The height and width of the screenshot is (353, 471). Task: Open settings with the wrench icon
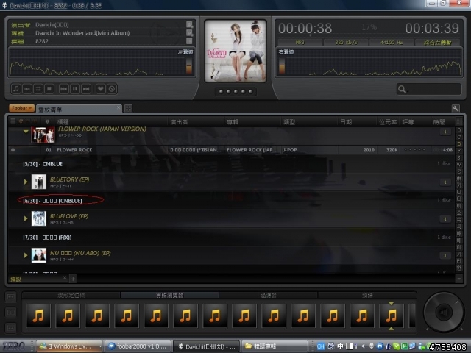pos(456,108)
